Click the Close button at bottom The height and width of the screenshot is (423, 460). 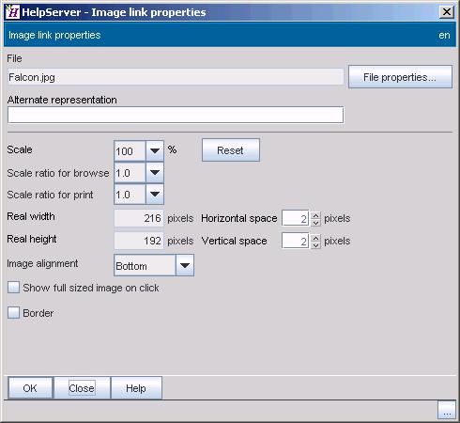(82, 388)
